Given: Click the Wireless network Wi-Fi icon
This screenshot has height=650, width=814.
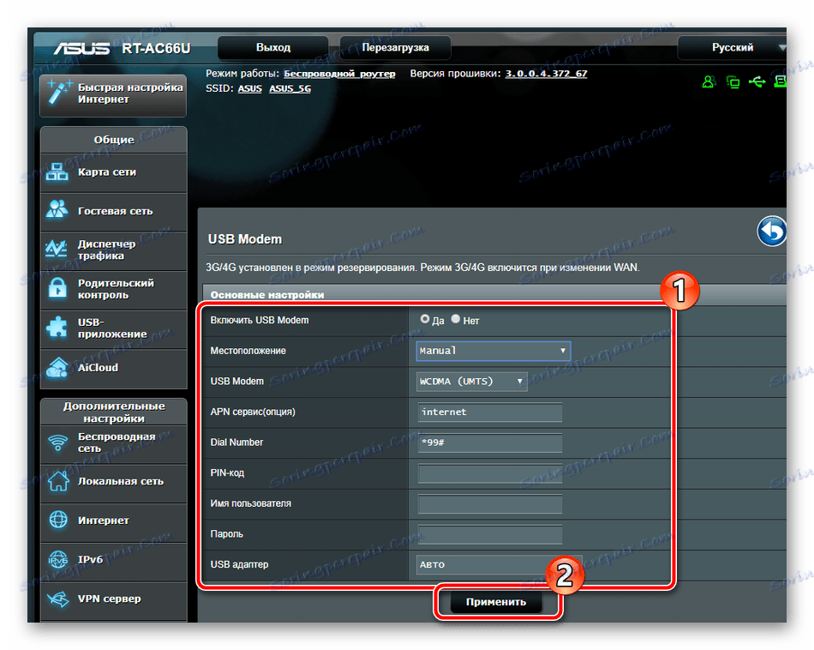Looking at the screenshot, I should tap(58, 442).
